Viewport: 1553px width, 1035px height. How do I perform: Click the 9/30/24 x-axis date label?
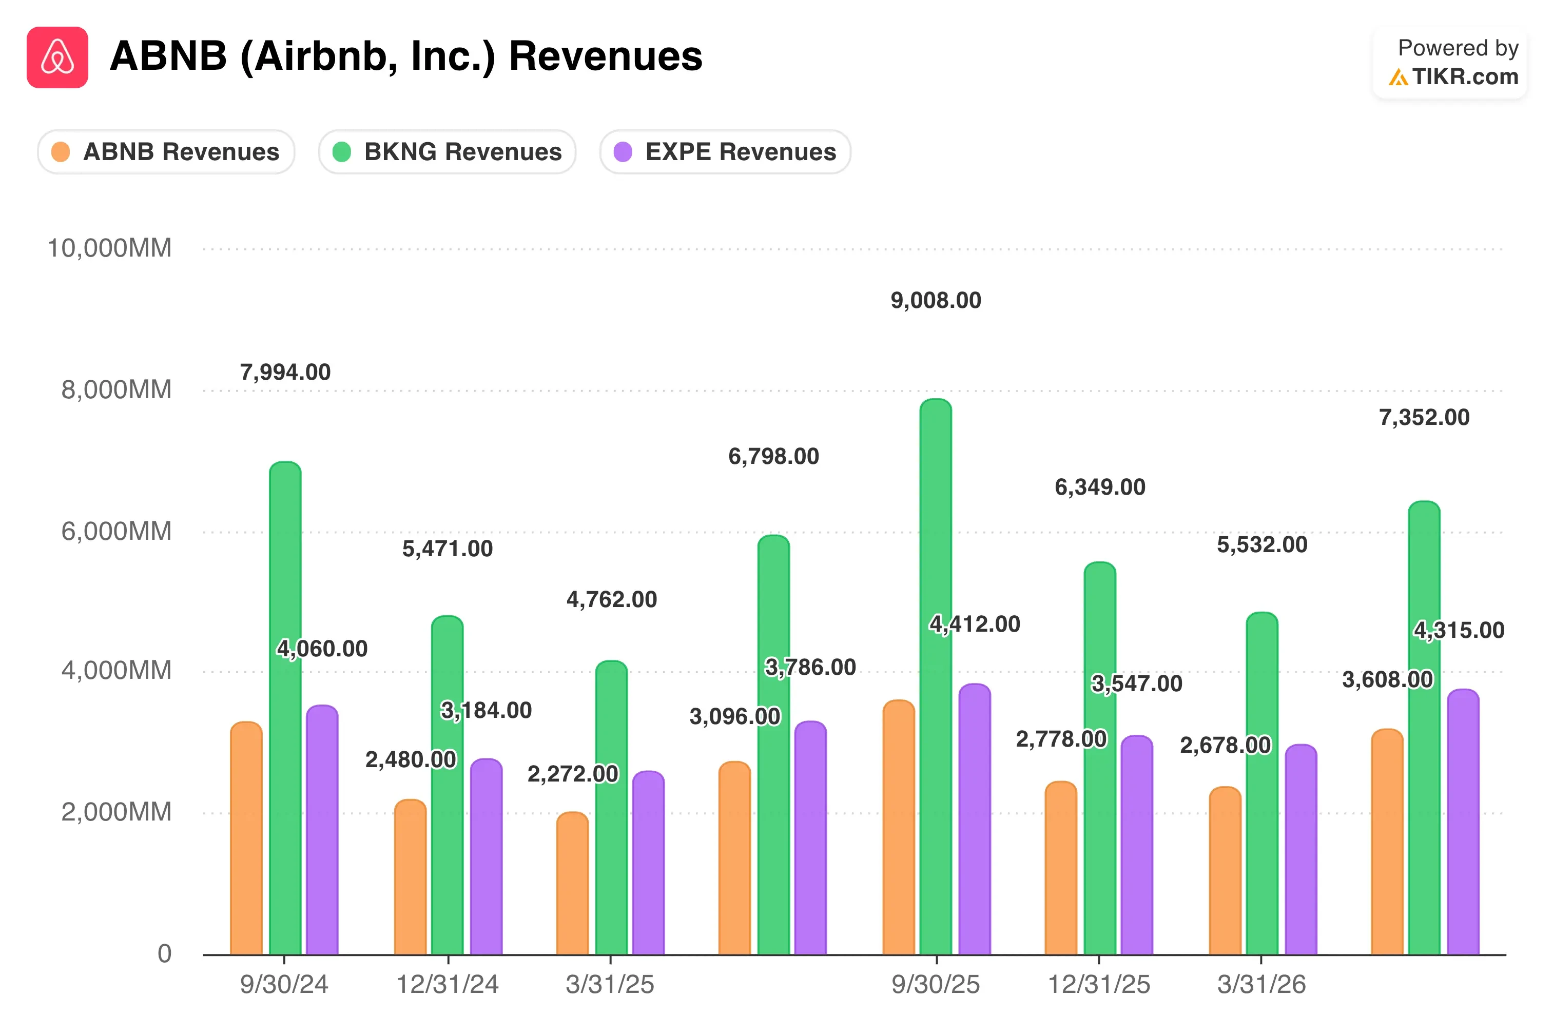coord(284,985)
